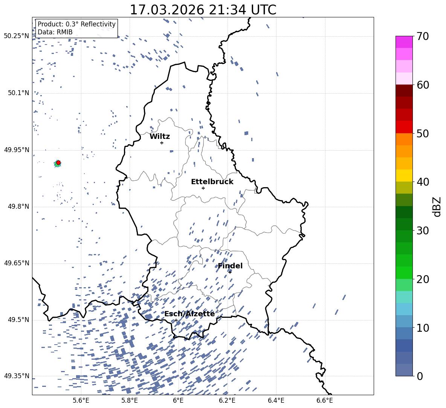
Task: Click the dBZ colorbar axis label
Action: 437,206
